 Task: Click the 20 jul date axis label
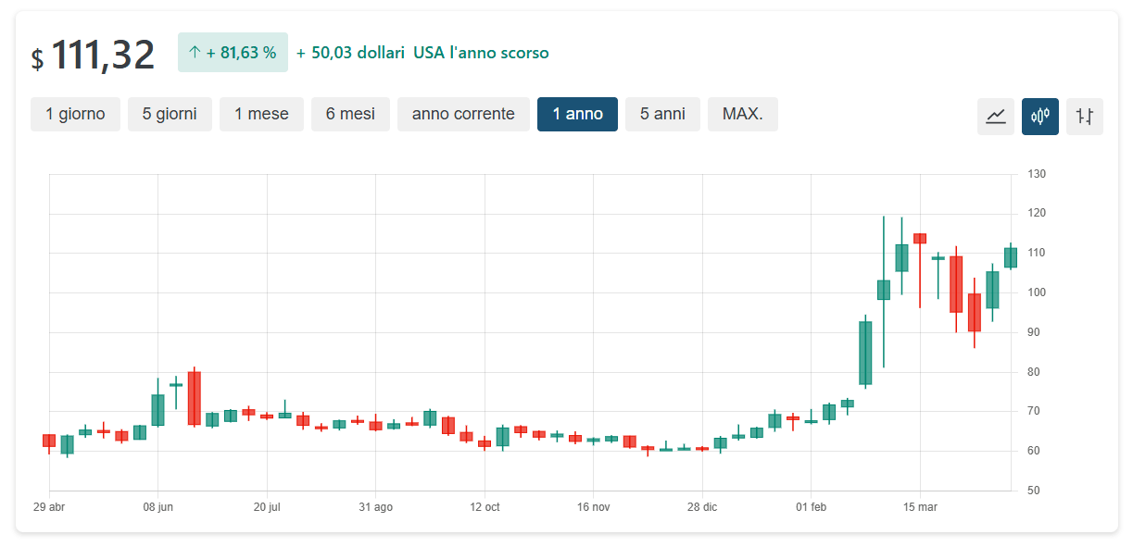[x=267, y=507]
